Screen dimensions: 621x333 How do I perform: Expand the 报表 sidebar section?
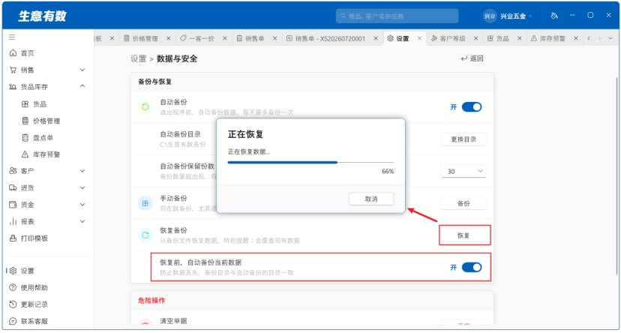coord(82,221)
